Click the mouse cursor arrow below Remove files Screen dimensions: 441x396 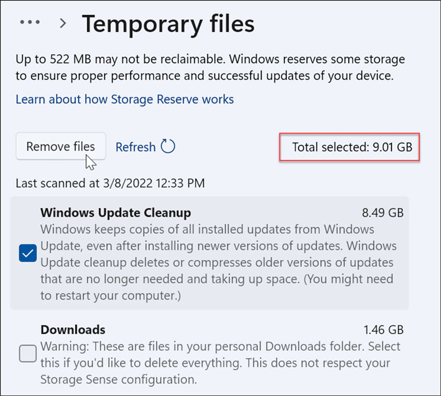click(91, 162)
